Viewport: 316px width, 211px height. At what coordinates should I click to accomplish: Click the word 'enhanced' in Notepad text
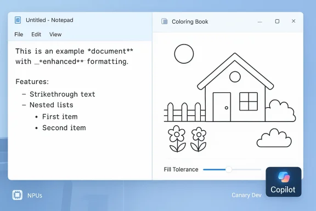pyautogui.click(x=59, y=62)
